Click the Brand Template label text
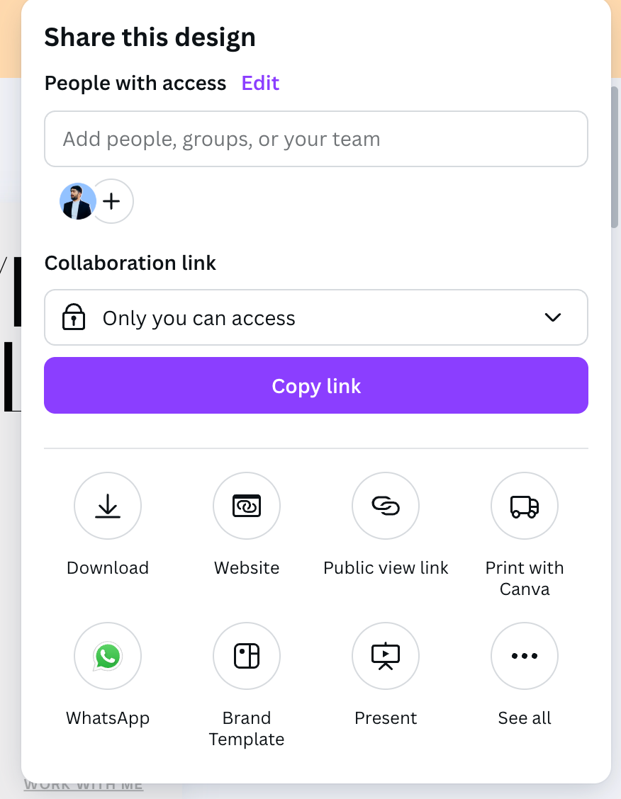The width and height of the screenshot is (621, 799). [247, 729]
